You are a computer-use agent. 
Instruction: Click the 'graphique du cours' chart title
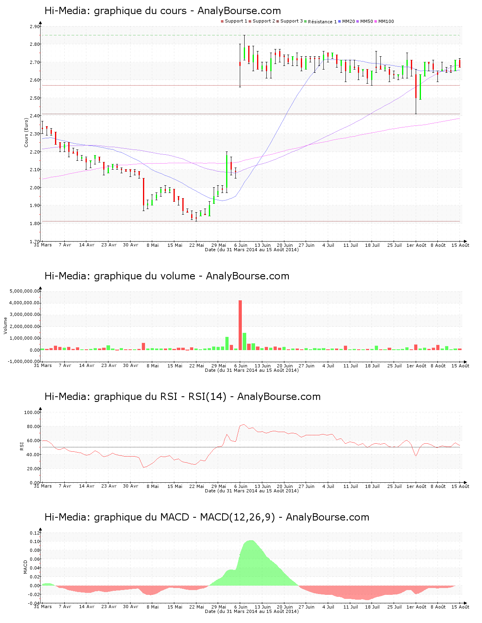[x=163, y=11]
